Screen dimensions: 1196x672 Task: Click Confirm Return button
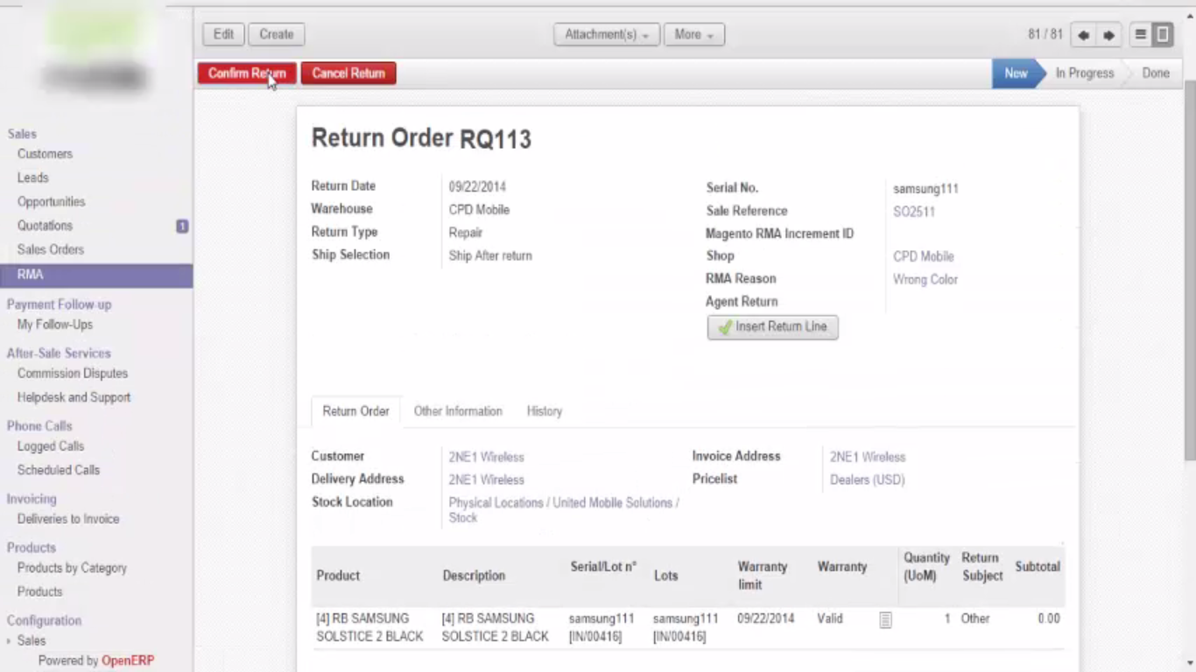247,73
